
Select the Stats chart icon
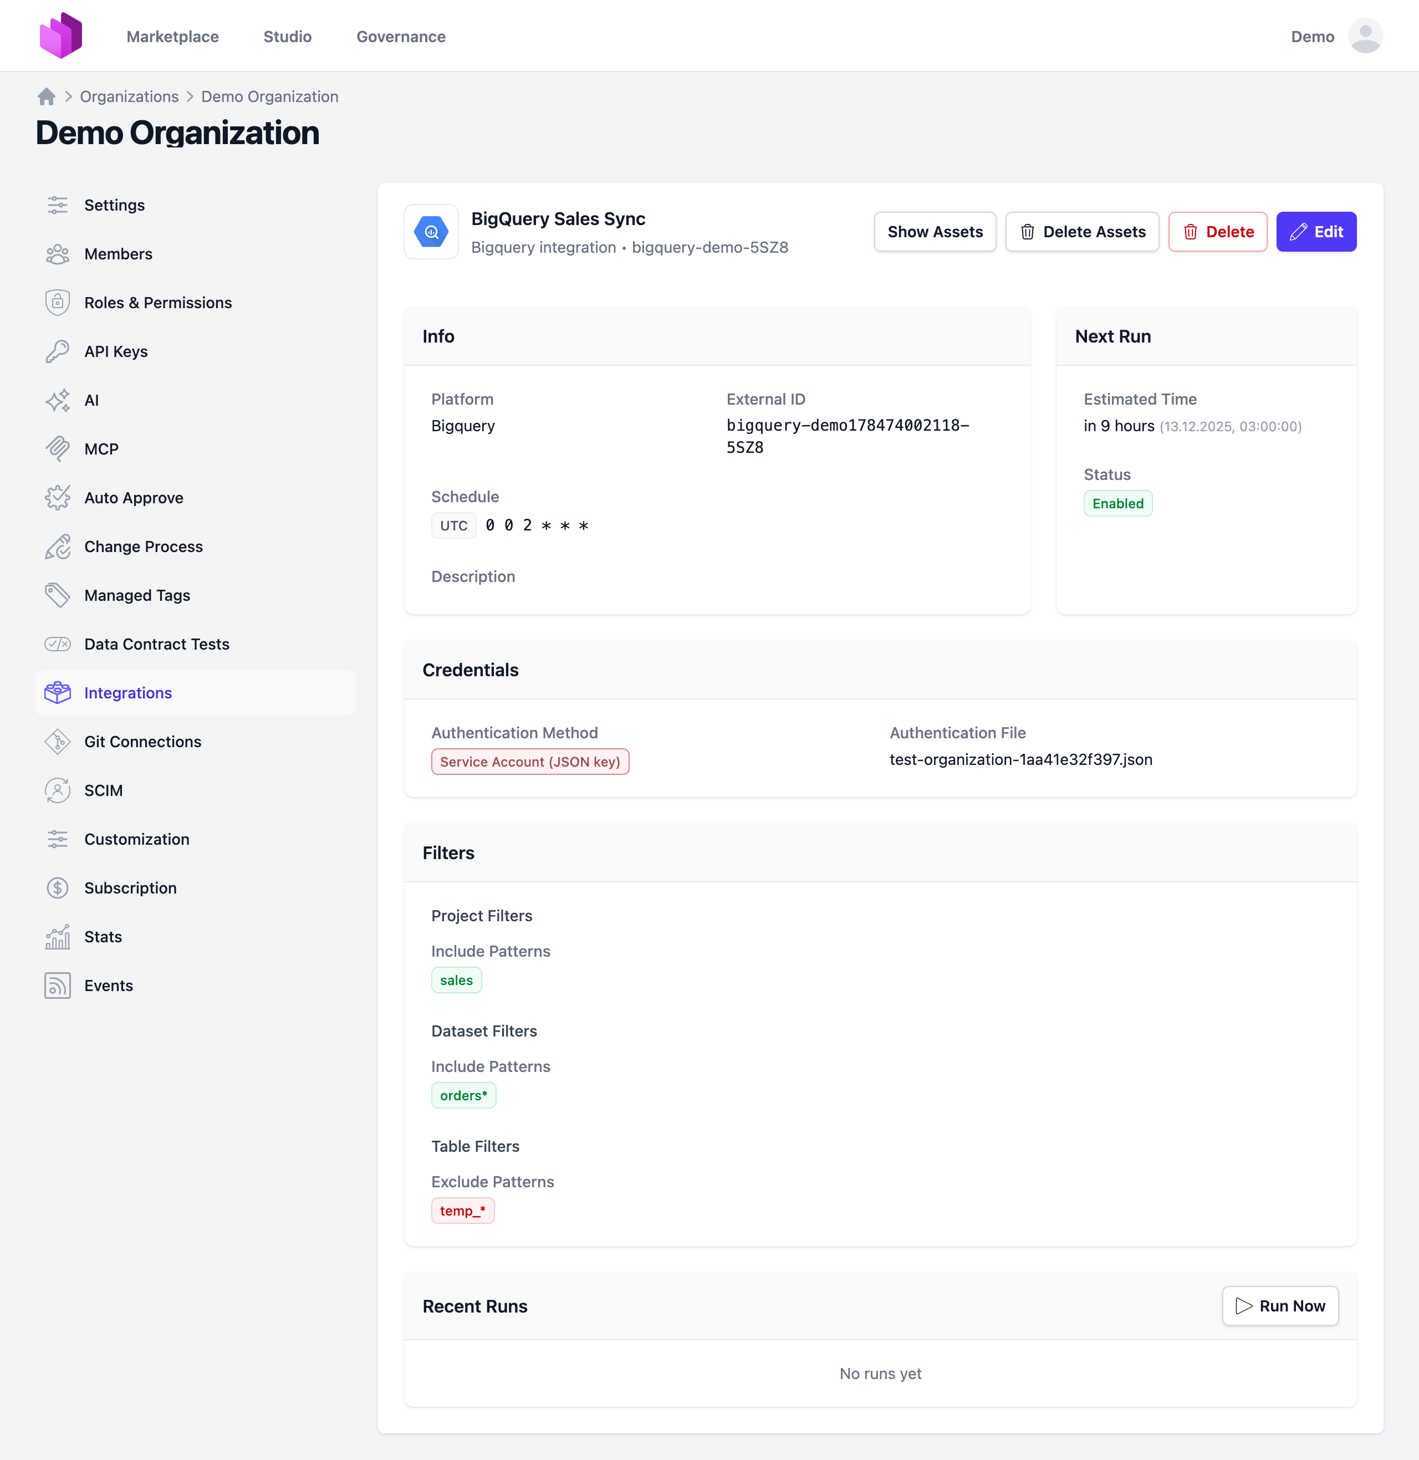tap(58, 937)
